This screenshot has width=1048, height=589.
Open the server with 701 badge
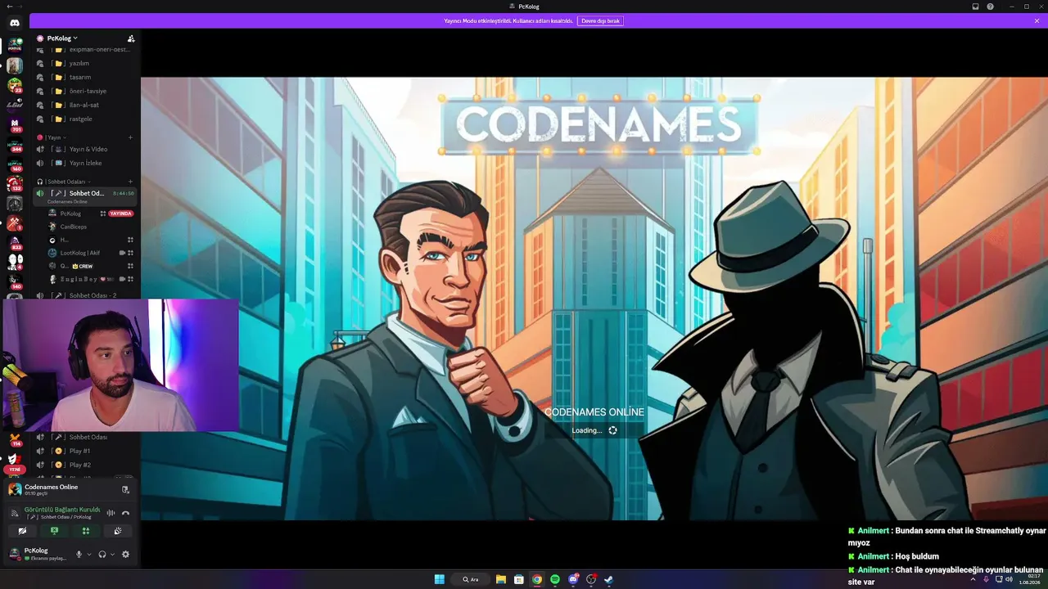[x=15, y=124]
